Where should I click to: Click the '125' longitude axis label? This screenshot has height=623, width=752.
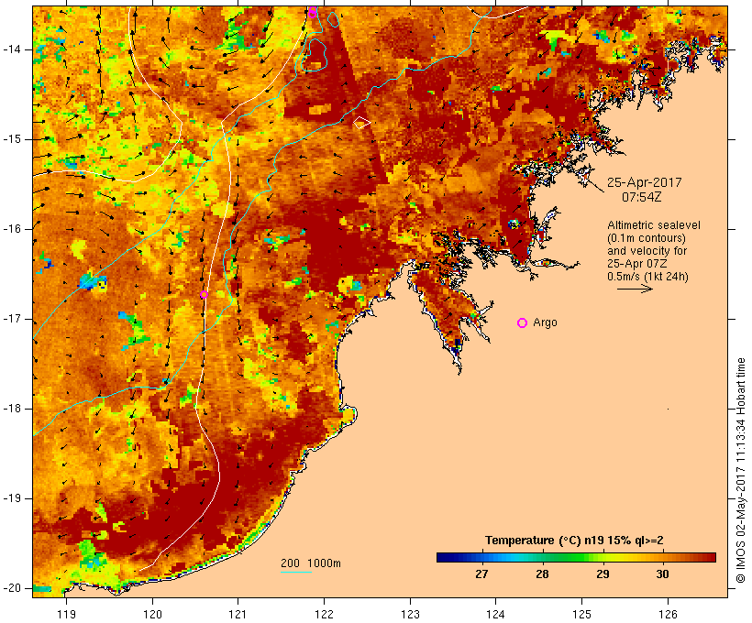coord(582,615)
